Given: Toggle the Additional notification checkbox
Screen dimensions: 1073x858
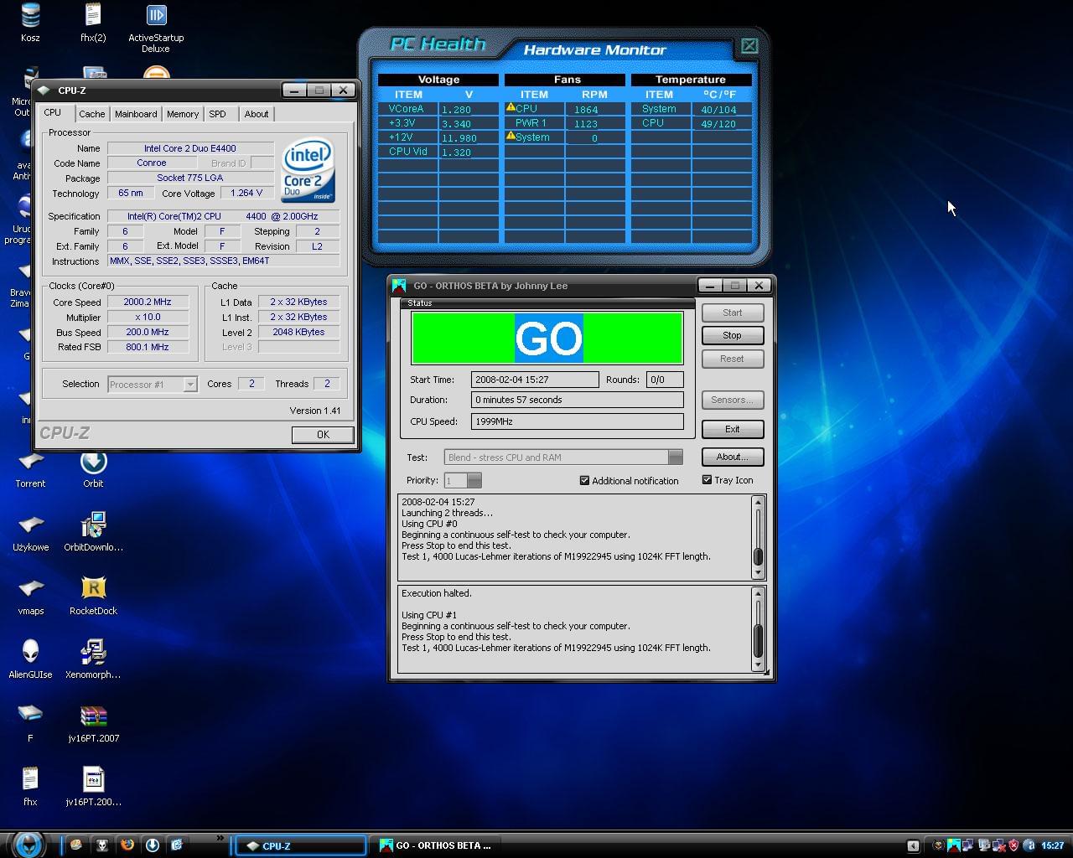Looking at the screenshot, I should tap(629, 481).
